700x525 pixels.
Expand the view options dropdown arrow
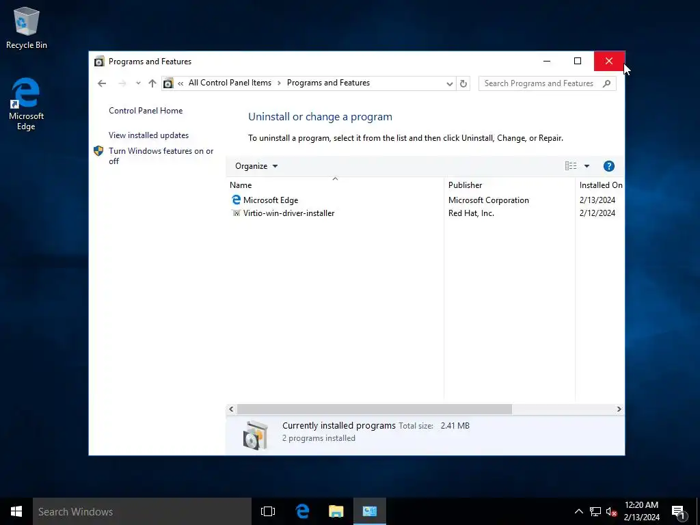click(x=587, y=166)
